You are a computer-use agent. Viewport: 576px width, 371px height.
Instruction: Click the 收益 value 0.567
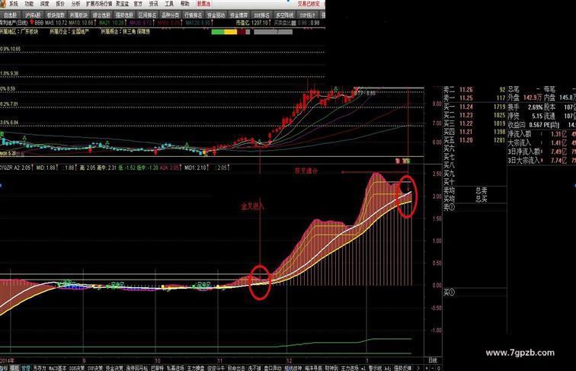pos(536,125)
